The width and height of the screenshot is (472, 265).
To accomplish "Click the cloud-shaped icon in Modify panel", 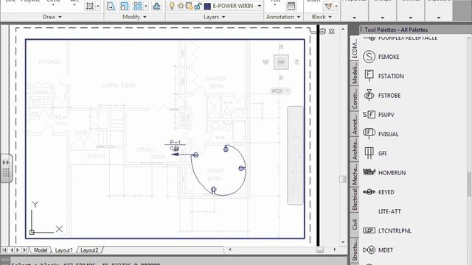I will (156, 6).
